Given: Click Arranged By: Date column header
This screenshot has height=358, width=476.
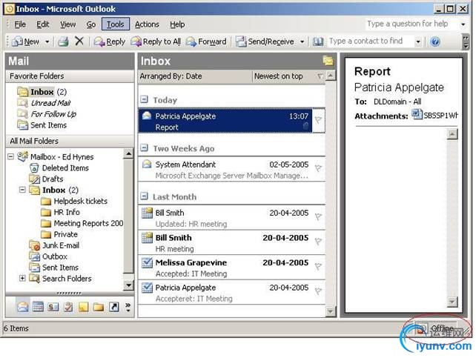Looking at the screenshot, I should coord(195,76).
